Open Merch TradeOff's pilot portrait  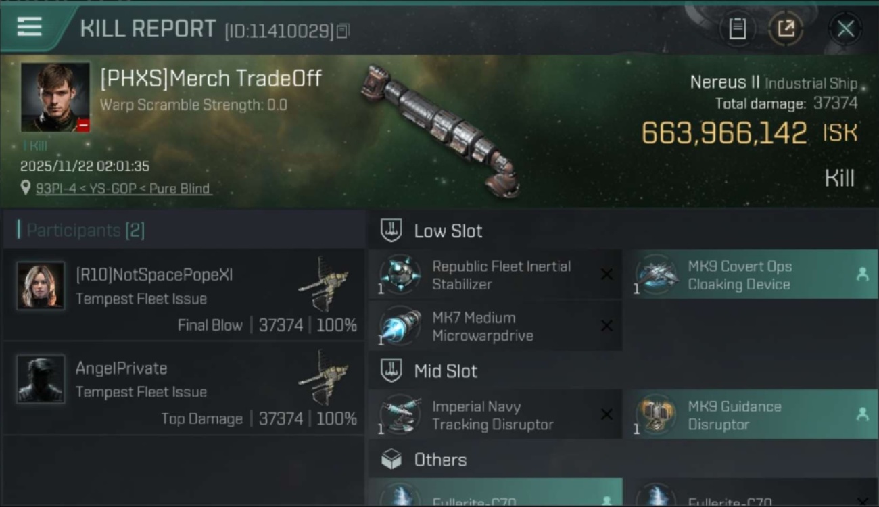click(55, 97)
